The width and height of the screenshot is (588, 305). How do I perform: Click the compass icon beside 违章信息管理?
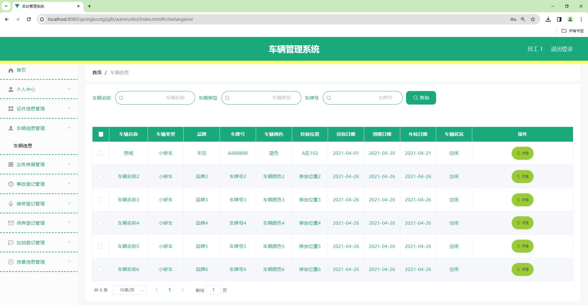click(11, 262)
